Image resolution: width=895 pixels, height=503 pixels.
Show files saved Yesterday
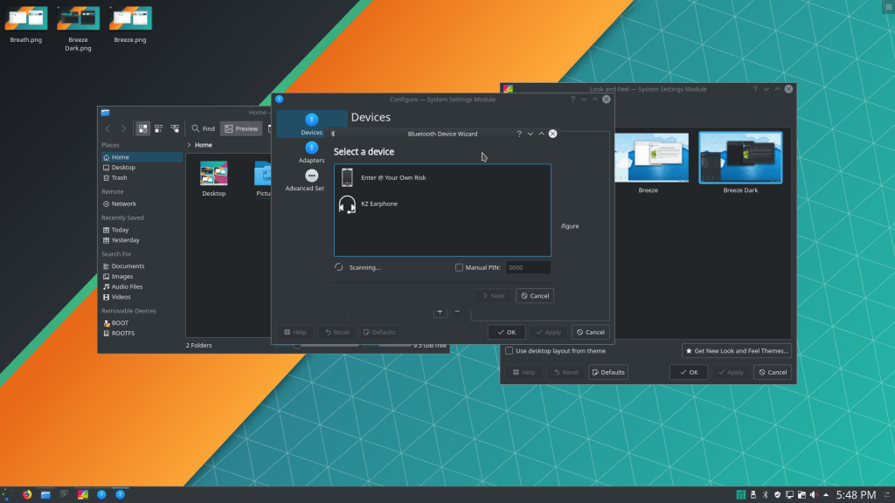click(x=141, y=240)
